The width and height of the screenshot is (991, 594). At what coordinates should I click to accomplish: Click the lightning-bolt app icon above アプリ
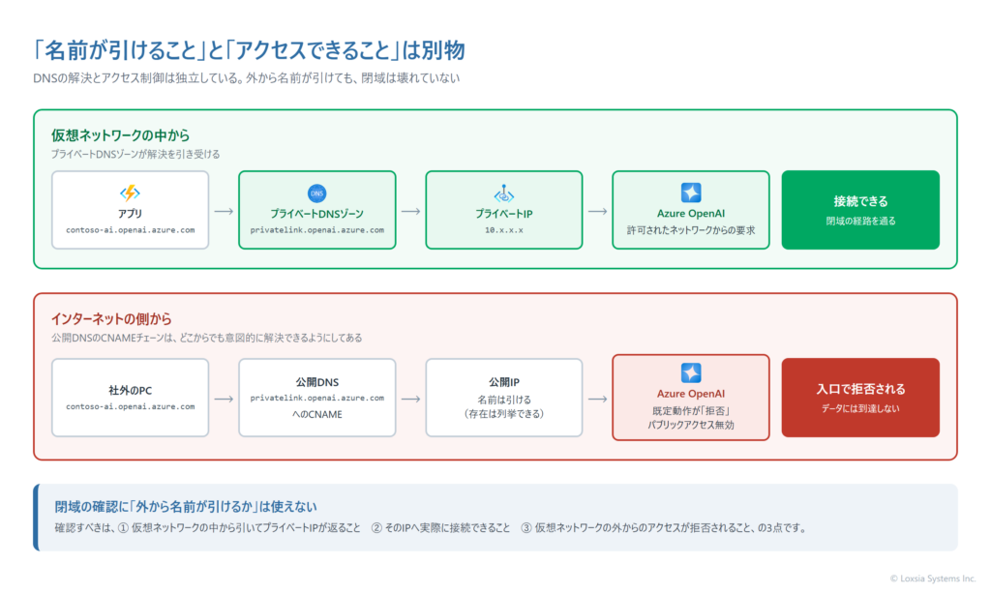131,193
